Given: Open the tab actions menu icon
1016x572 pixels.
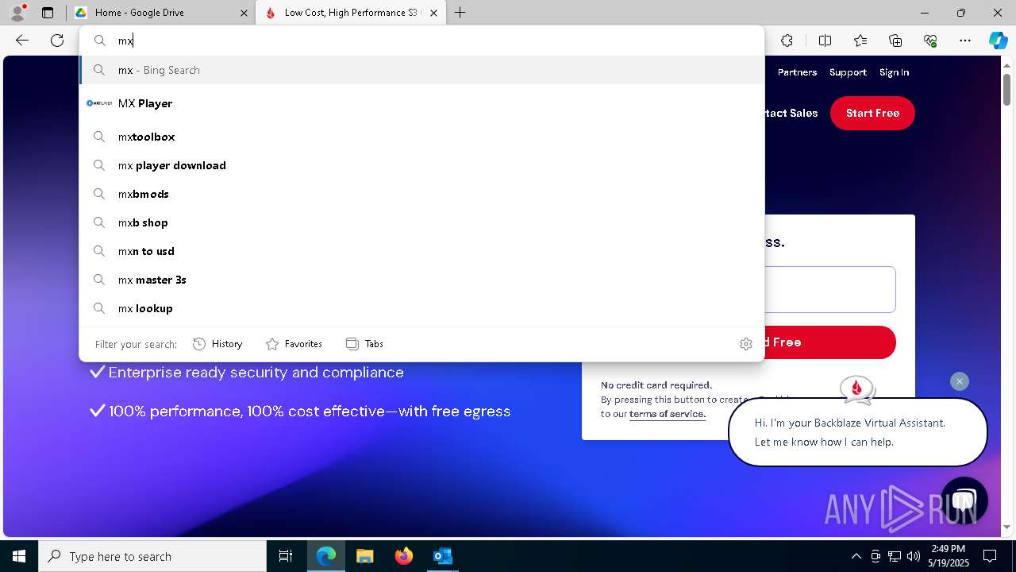Looking at the screenshot, I should coord(48,13).
